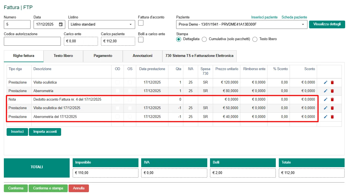This screenshot has width=349, height=196.
Task: Open the 730 Sistema TS e Fatturazione Elettronica tab
Action: tap(199, 56)
